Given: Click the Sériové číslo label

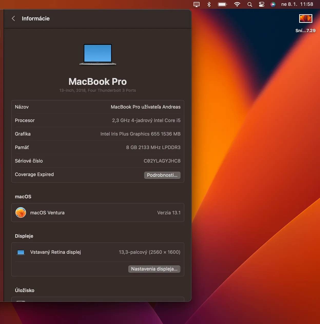Looking at the screenshot, I should point(29,161).
